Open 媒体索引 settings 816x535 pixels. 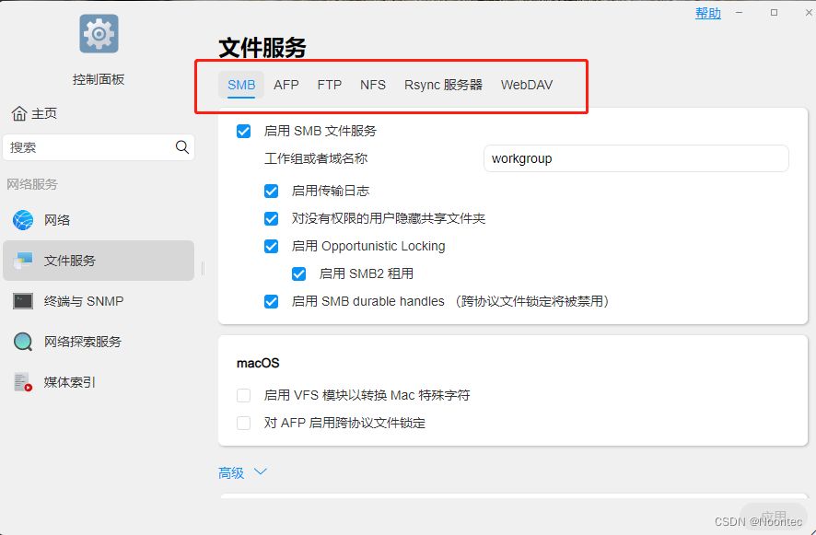(65, 382)
